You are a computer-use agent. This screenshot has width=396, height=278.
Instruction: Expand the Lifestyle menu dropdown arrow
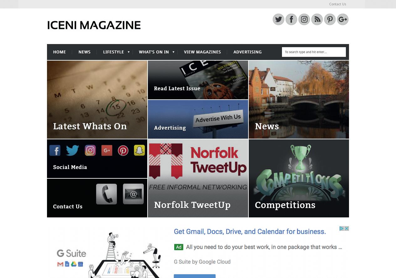(128, 52)
